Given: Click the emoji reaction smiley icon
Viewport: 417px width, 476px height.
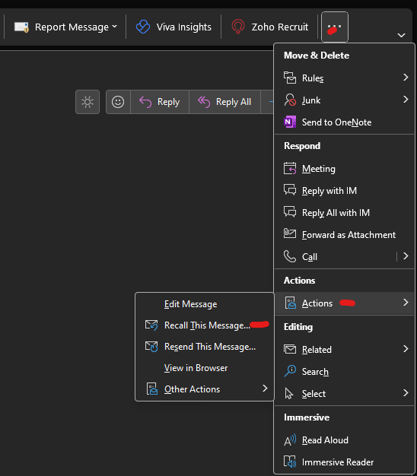Looking at the screenshot, I should 118,102.
